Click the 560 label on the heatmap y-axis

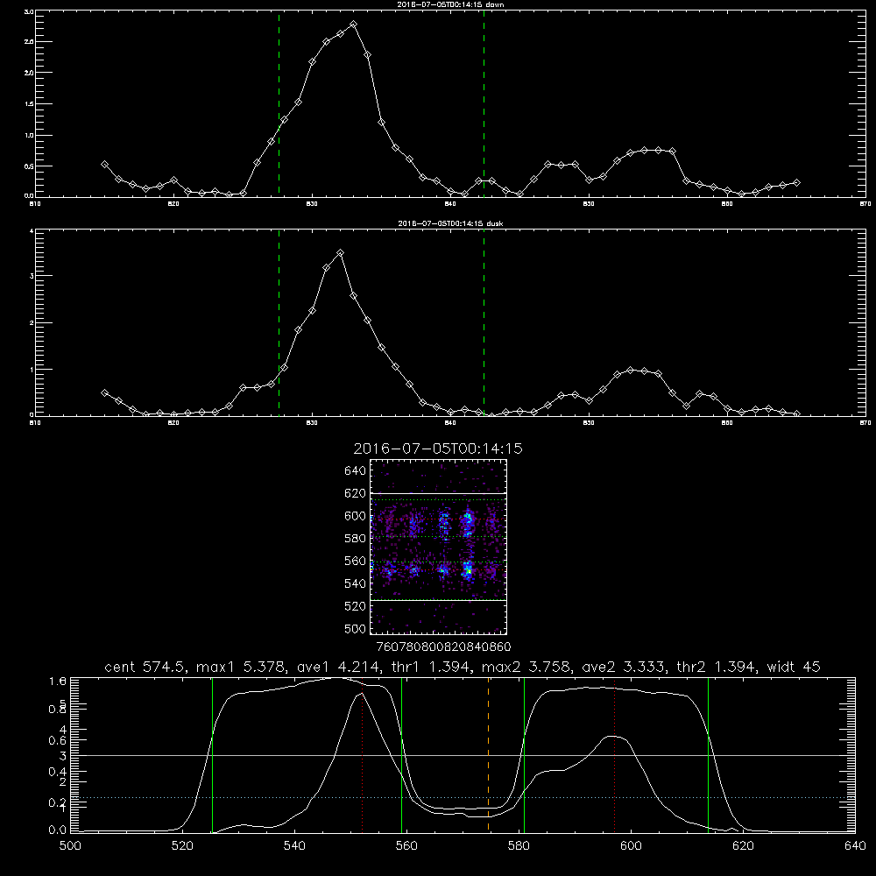pyautogui.click(x=356, y=561)
